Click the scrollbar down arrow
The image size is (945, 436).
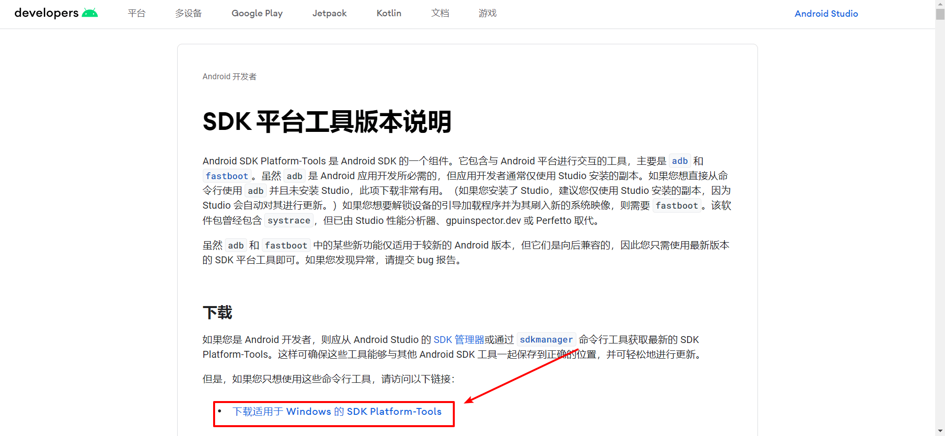click(940, 432)
